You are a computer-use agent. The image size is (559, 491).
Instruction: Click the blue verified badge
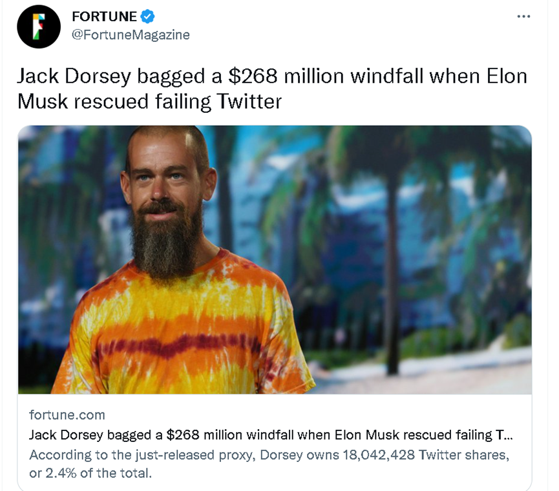click(148, 17)
